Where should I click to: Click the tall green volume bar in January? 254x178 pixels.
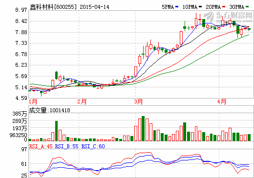(x=56, y=131)
